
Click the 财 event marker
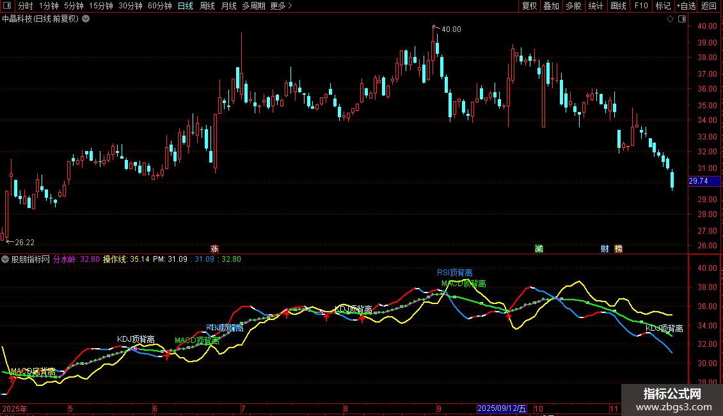[605, 248]
